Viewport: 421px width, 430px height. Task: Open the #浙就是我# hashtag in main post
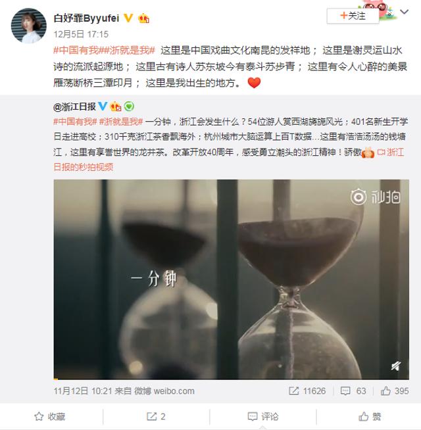[130, 50]
